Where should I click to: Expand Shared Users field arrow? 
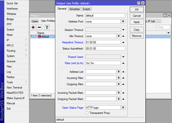(123, 57)
